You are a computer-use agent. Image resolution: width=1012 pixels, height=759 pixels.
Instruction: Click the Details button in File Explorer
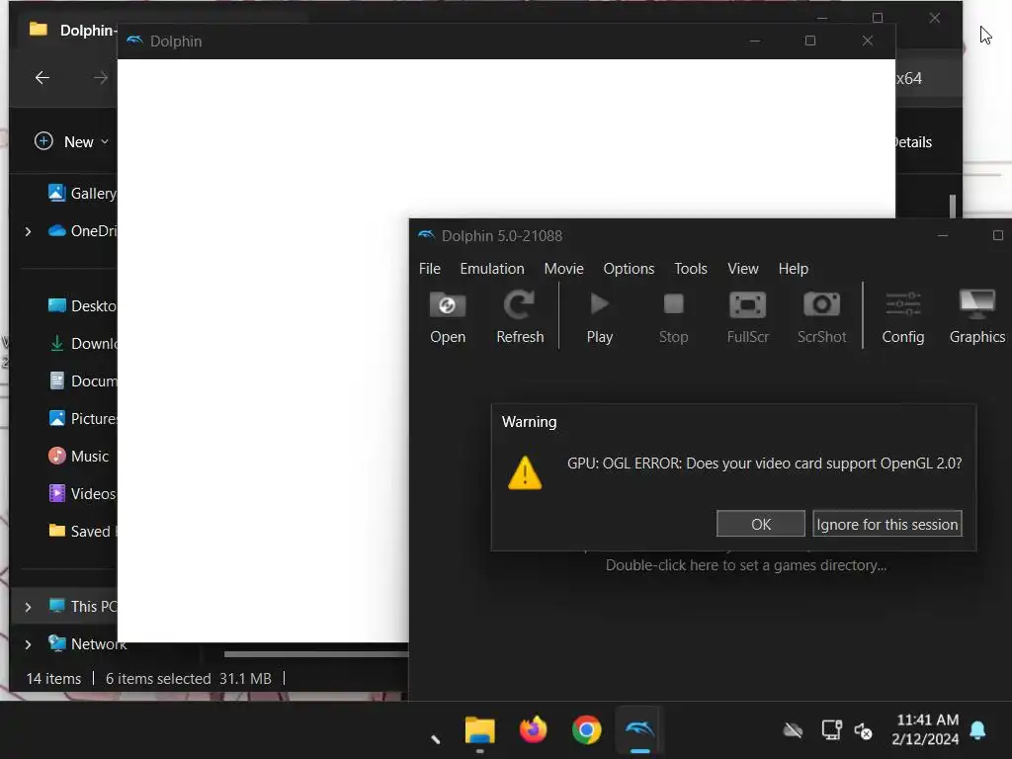pyautogui.click(x=914, y=142)
